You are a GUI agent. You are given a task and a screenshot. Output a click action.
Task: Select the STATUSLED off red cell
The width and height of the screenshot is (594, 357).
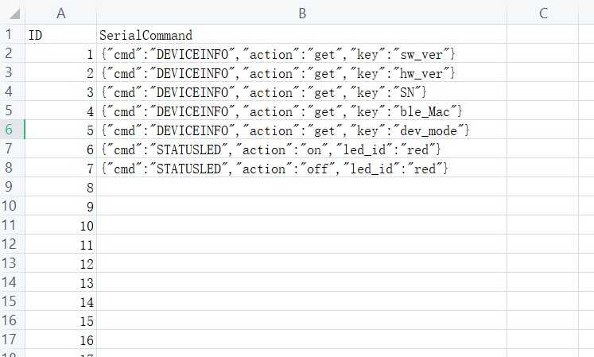(302, 168)
